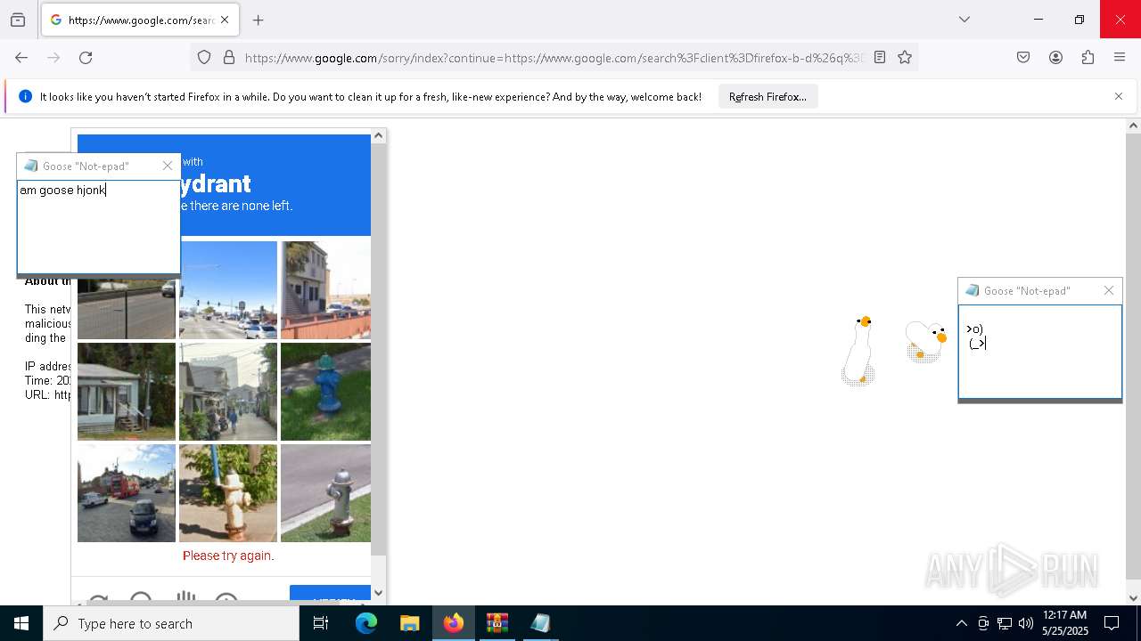Select the yellow fire hydrant tile
The height and width of the screenshot is (641, 1141).
point(228,493)
